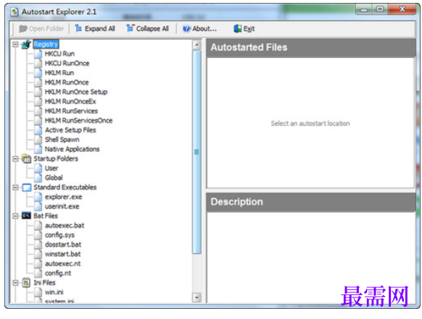Select the Standard Executables label
This screenshot has height=319, width=422.
[x=65, y=187]
